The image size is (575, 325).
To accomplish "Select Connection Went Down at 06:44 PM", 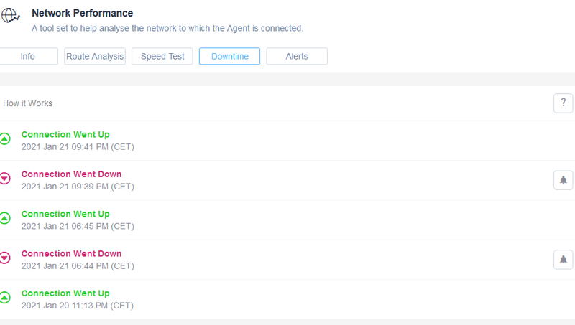I will point(71,253).
